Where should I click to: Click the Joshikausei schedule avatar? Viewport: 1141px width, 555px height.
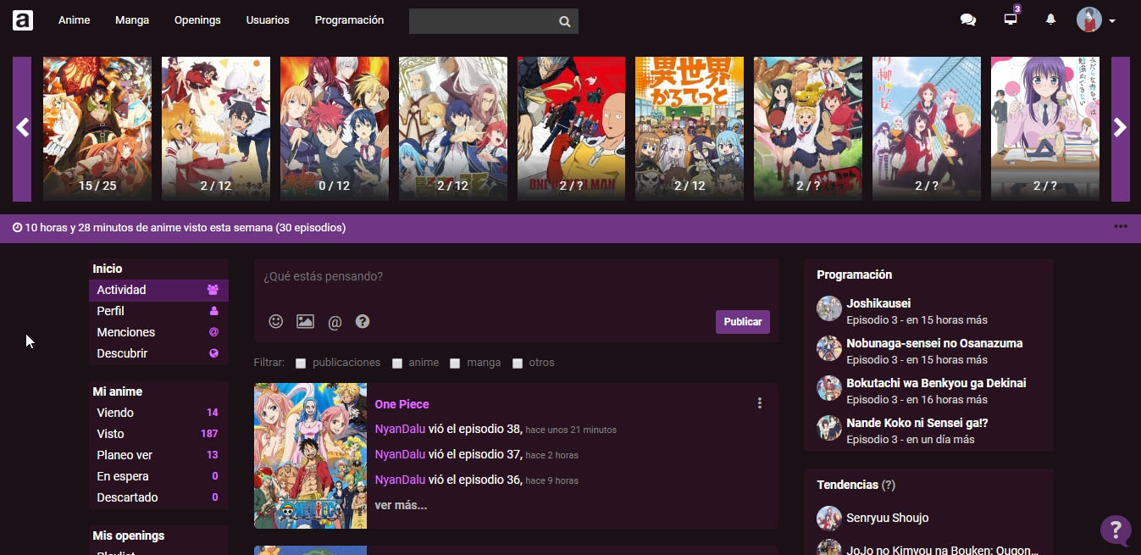pos(829,308)
